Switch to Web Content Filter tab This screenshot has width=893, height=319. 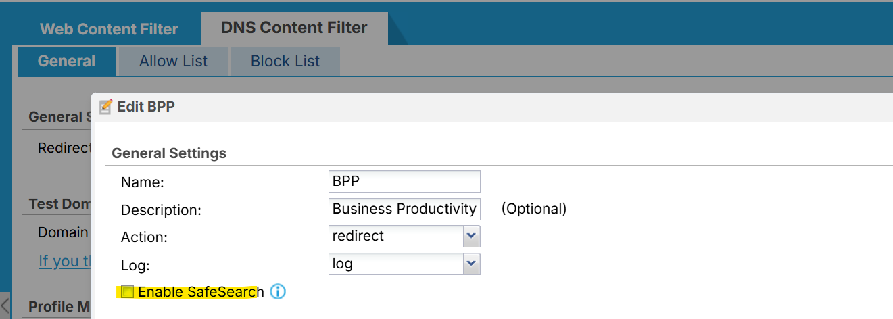109,29
